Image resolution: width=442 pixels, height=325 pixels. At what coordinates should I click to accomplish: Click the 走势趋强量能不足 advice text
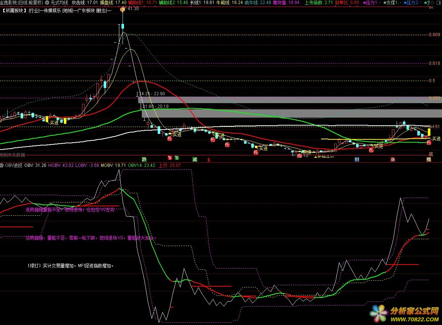coord(70,210)
